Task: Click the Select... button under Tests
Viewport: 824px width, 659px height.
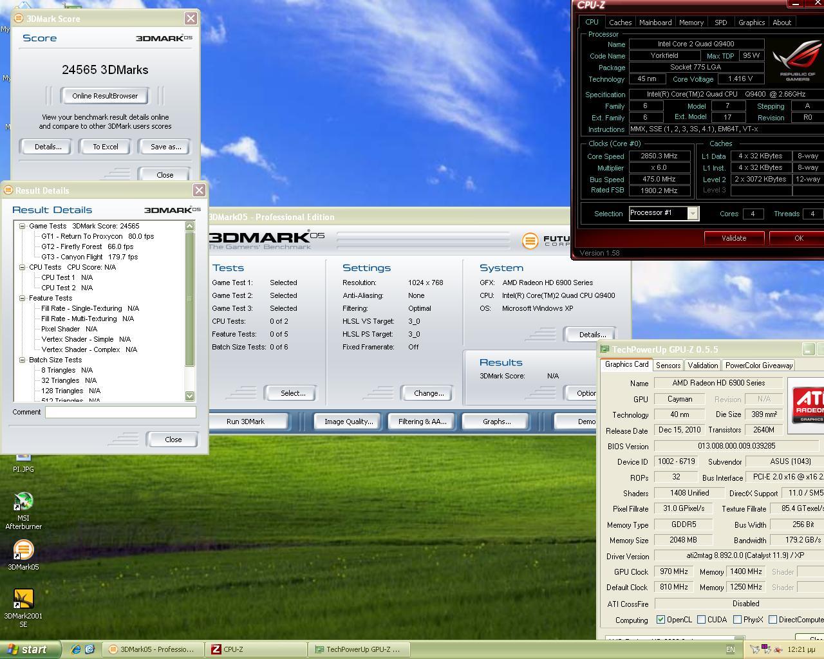Action: [x=293, y=393]
